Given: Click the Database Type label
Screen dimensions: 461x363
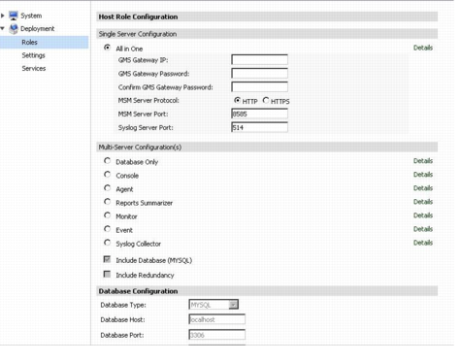Looking at the screenshot, I should pos(123,305).
